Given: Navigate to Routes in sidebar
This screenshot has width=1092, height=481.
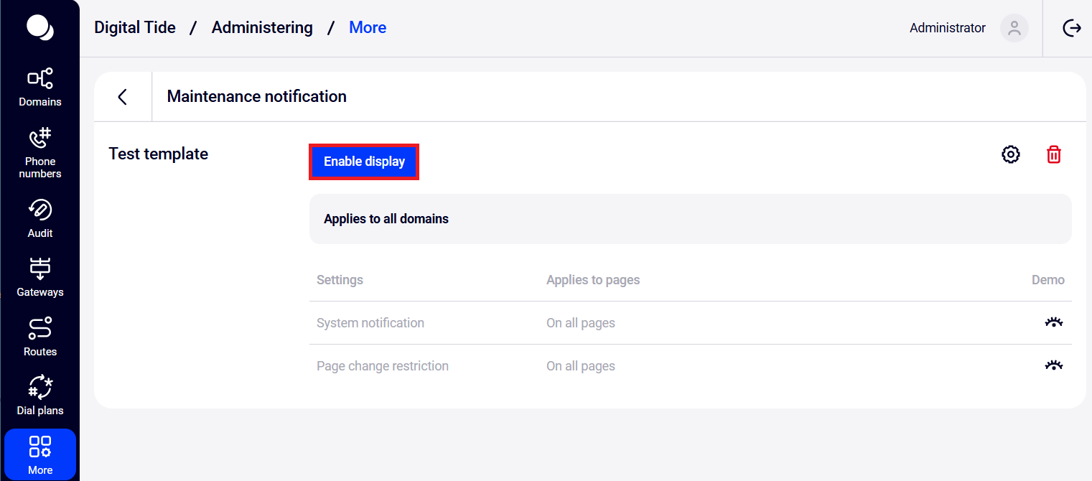Looking at the screenshot, I should (40, 337).
